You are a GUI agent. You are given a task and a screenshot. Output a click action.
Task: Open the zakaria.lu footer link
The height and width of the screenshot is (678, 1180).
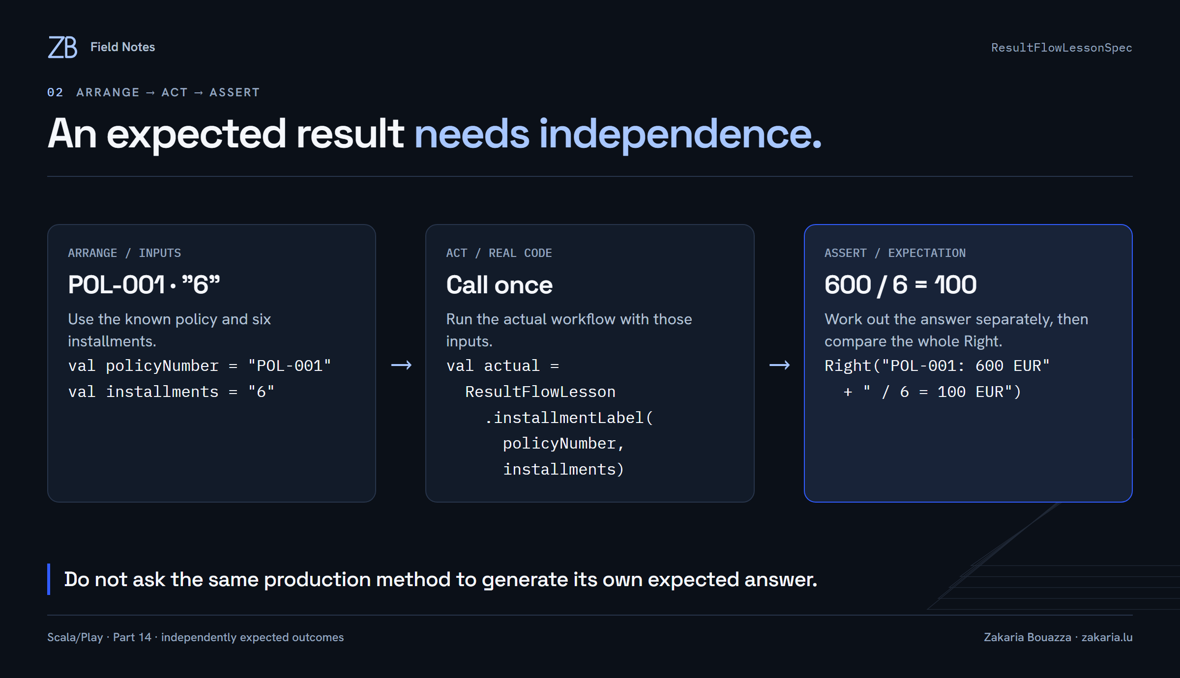pyautogui.click(x=1107, y=637)
